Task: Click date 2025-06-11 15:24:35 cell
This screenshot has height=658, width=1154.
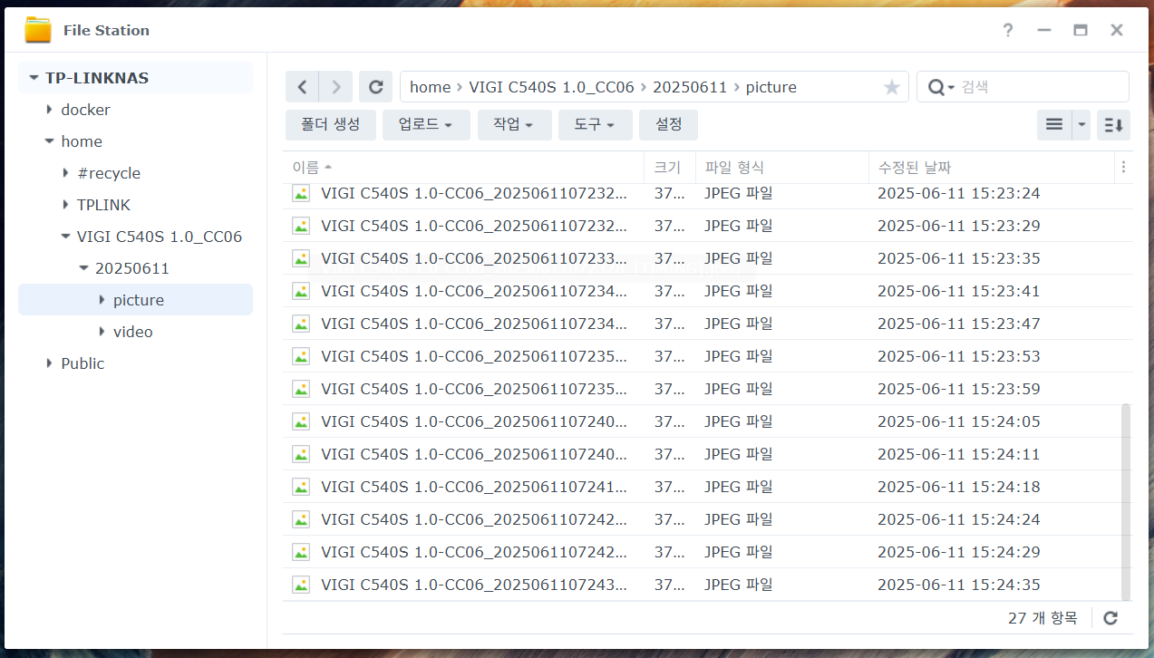Action: pyautogui.click(x=959, y=585)
